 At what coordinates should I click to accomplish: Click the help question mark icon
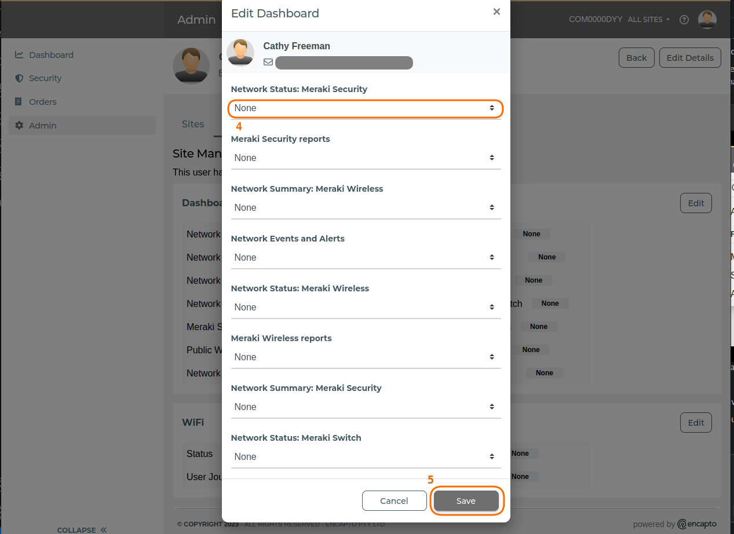pyautogui.click(x=684, y=20)
